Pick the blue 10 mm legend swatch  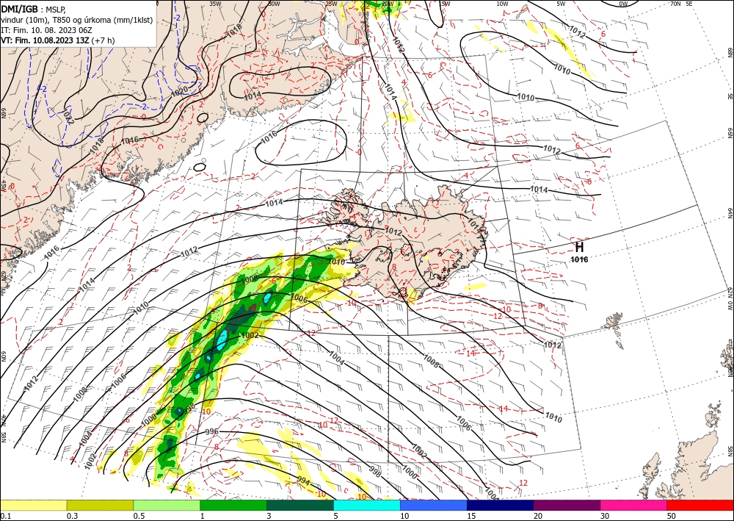(434, 505)
